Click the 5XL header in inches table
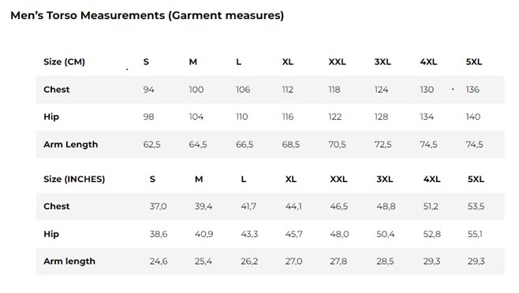 click(476, 179)
